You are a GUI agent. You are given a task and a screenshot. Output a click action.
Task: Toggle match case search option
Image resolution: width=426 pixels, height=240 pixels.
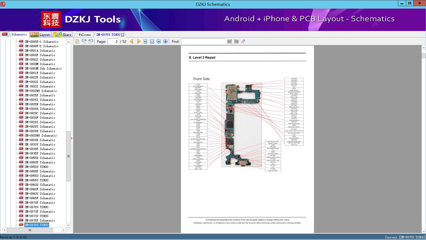click(243, 41)
